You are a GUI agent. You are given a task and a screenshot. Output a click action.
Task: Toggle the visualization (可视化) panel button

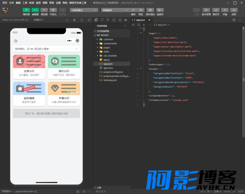[x=53, y=10]
